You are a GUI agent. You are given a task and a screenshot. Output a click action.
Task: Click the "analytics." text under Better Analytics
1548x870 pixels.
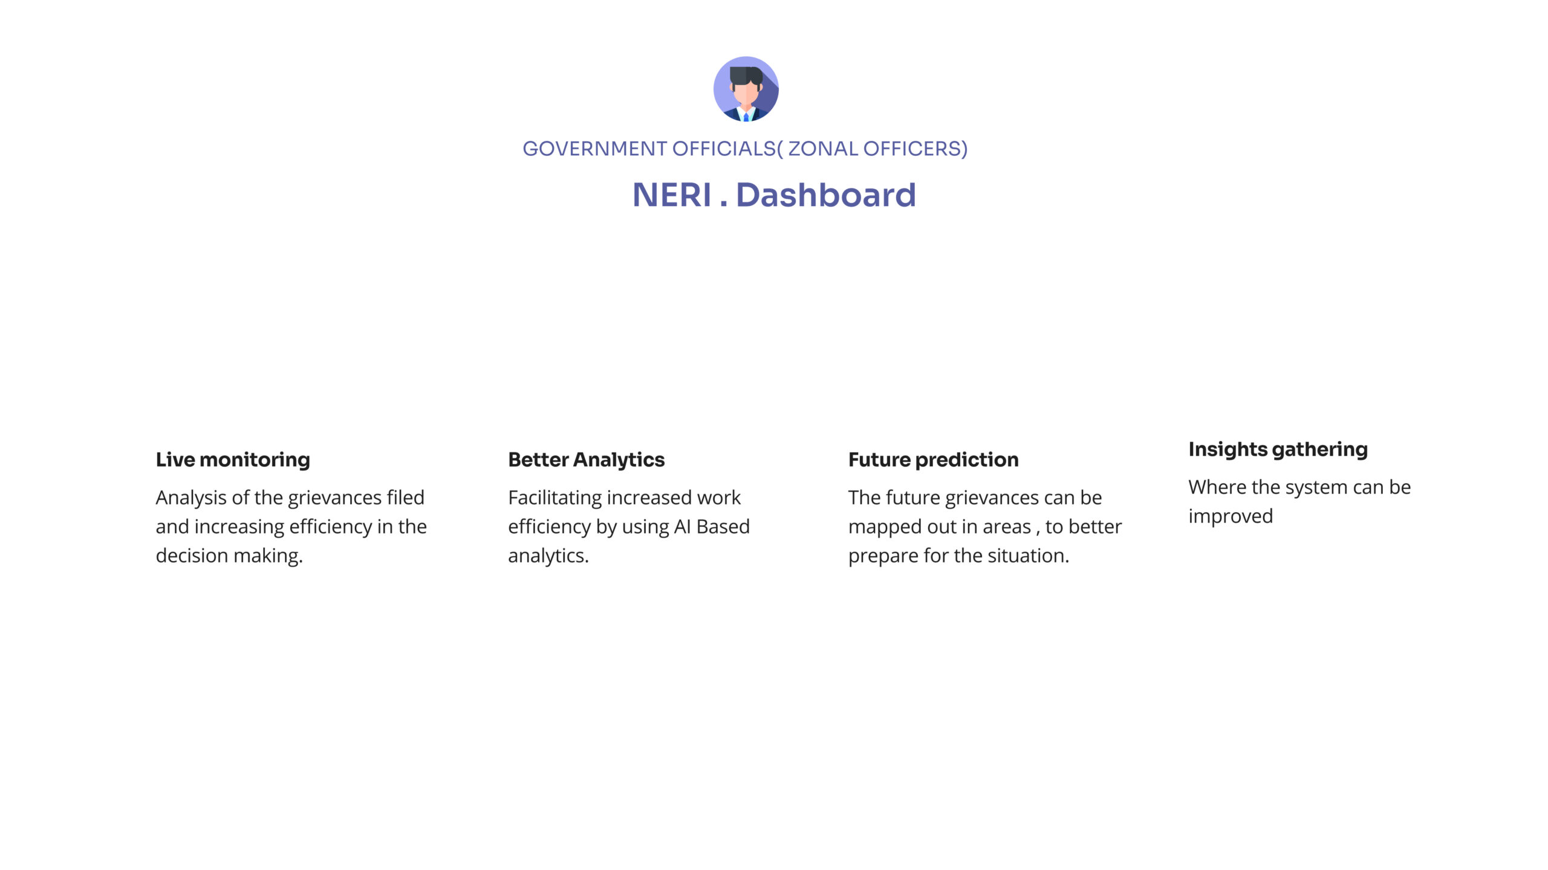click(x=548, y=556)
